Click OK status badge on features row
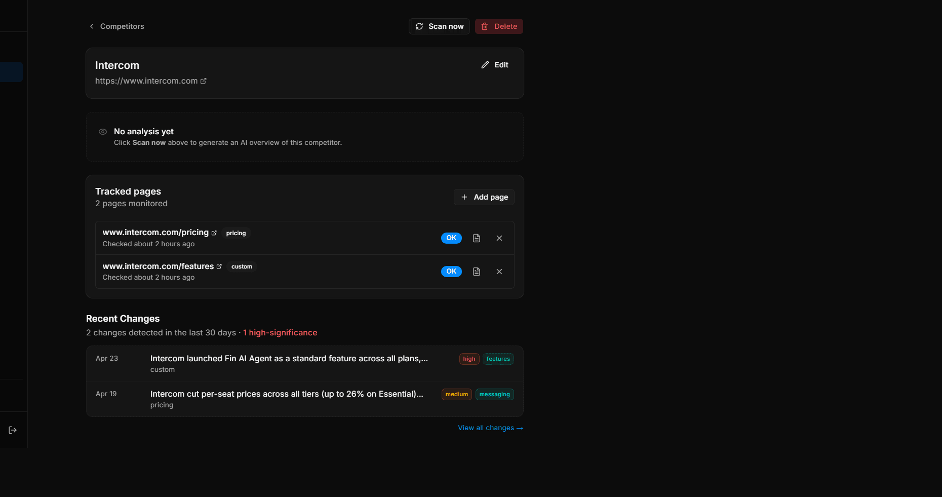 [451, 272]
